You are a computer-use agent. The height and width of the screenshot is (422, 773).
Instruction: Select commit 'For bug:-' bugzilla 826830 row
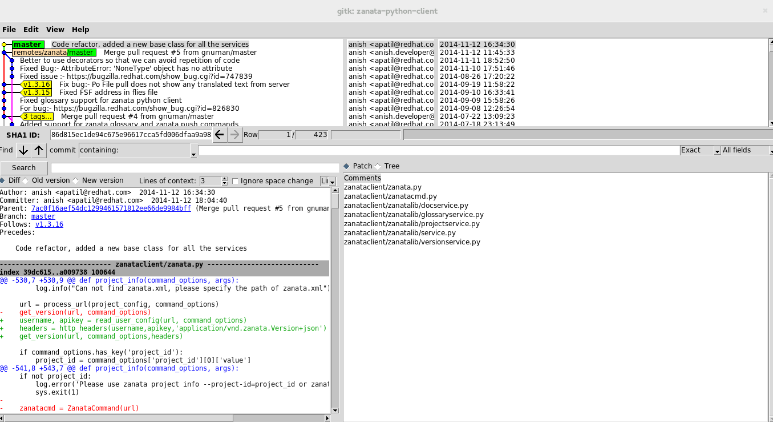[x=129, y=108]
